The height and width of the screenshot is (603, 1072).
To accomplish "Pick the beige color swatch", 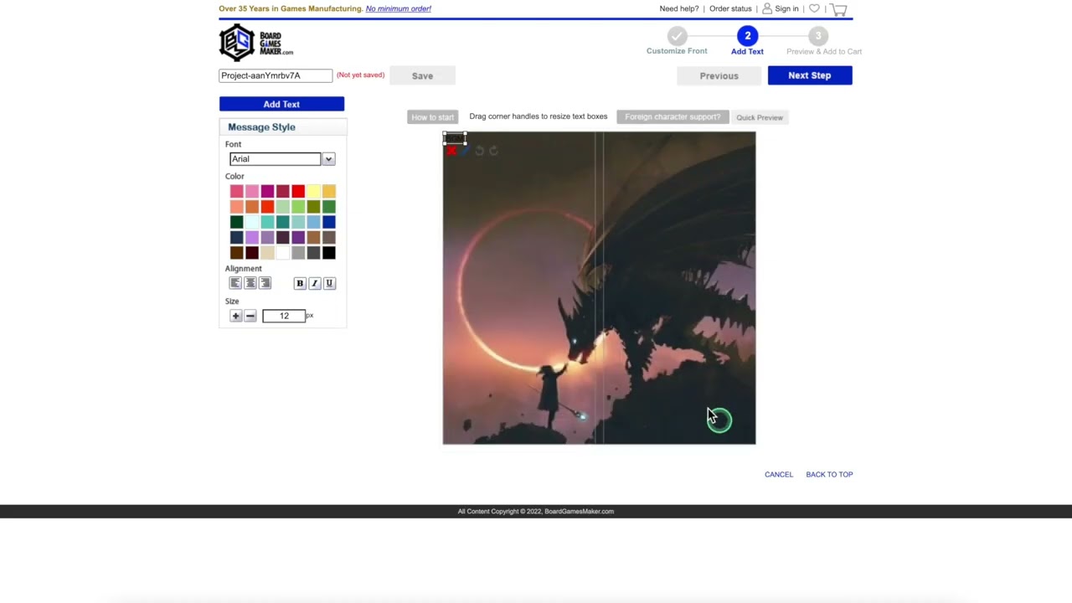I will 267,253.
